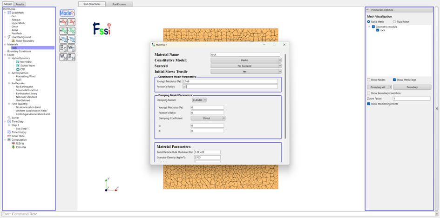Click the Solver wrench icon
The image size is (440, 218).
(9, 118)
